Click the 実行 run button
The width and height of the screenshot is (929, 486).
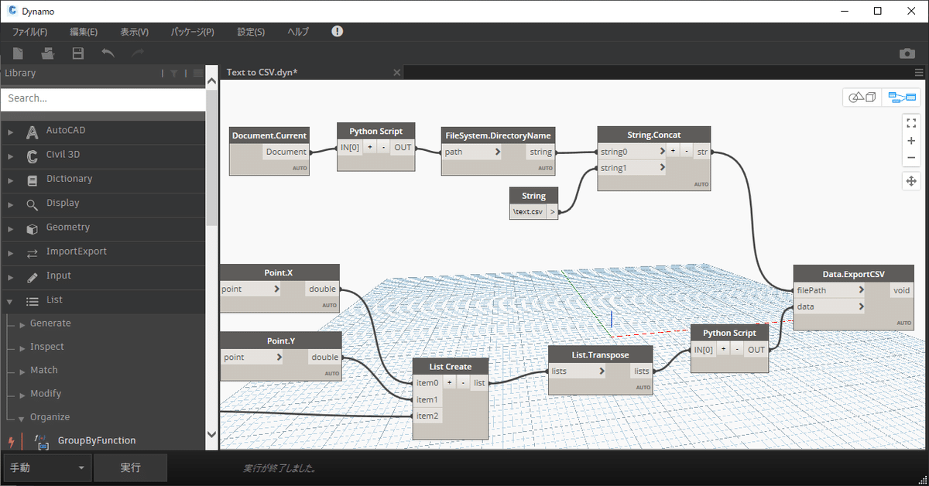[130, 468]
